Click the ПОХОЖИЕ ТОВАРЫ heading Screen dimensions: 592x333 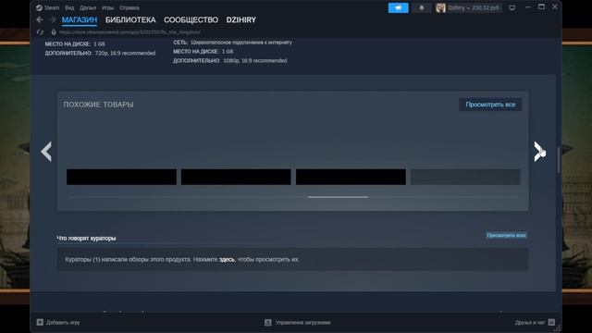coord(98,105)
